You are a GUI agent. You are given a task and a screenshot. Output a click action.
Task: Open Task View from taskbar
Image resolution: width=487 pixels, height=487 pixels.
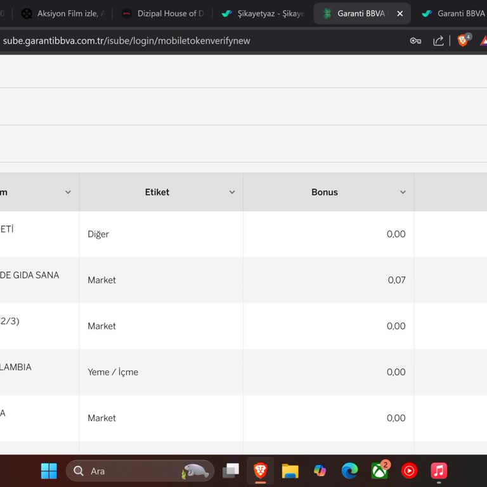pyautogui.click(x=231, y=471)
